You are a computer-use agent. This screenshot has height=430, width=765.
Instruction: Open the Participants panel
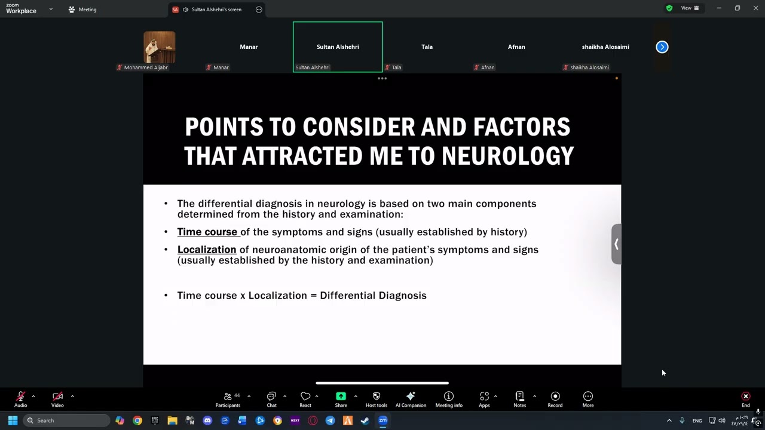(228, 400)
